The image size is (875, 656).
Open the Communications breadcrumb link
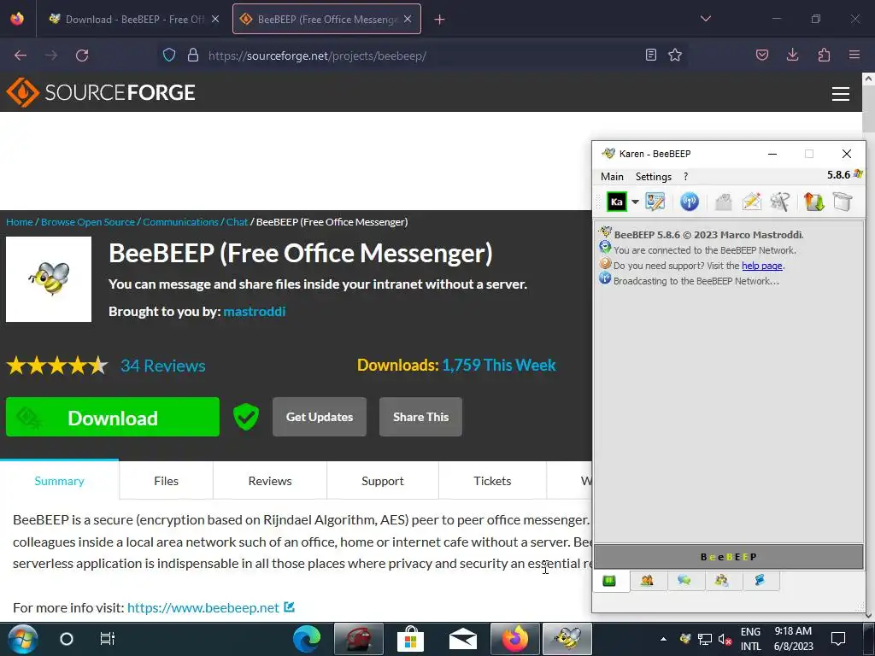click(180, 222)
